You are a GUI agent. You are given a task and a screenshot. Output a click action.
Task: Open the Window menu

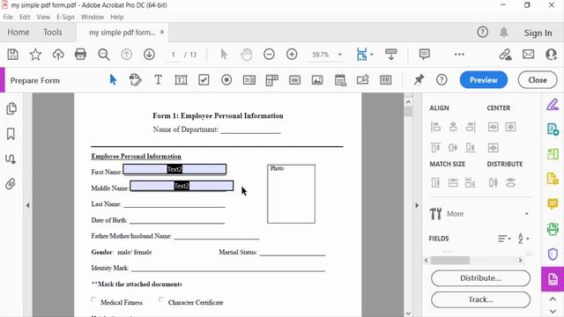tap(92, 17)
